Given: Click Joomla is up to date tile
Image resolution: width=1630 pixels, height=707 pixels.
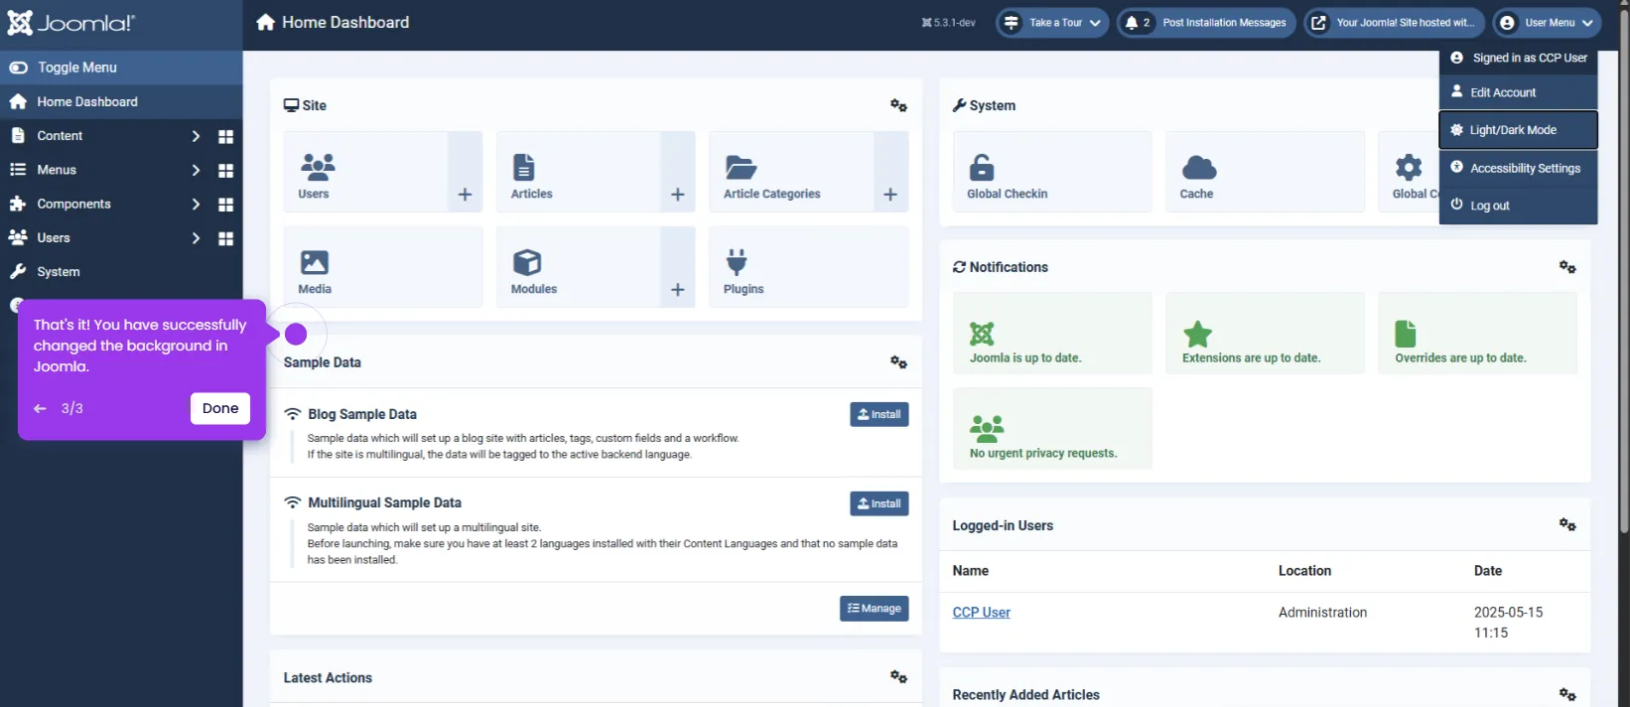Looking at the screenshot, I should point(1052,334).
